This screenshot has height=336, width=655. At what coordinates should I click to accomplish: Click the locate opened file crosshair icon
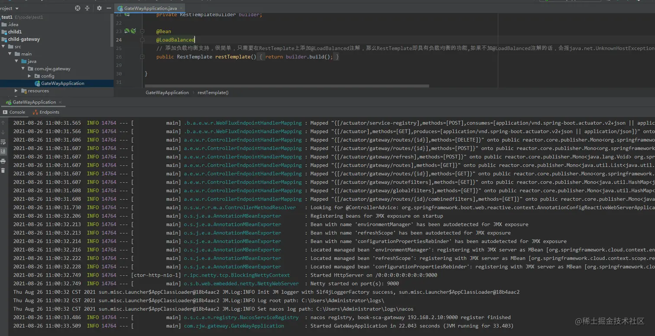point(78,8)
